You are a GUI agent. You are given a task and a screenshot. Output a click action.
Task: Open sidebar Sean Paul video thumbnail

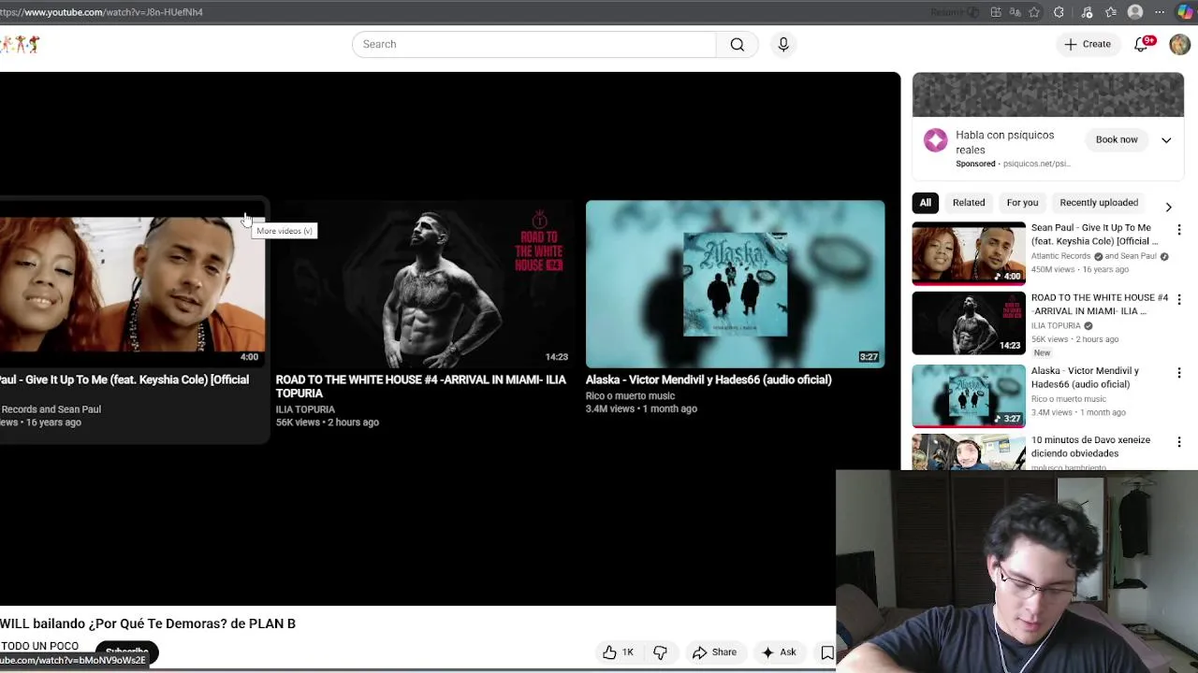[969, 253]
